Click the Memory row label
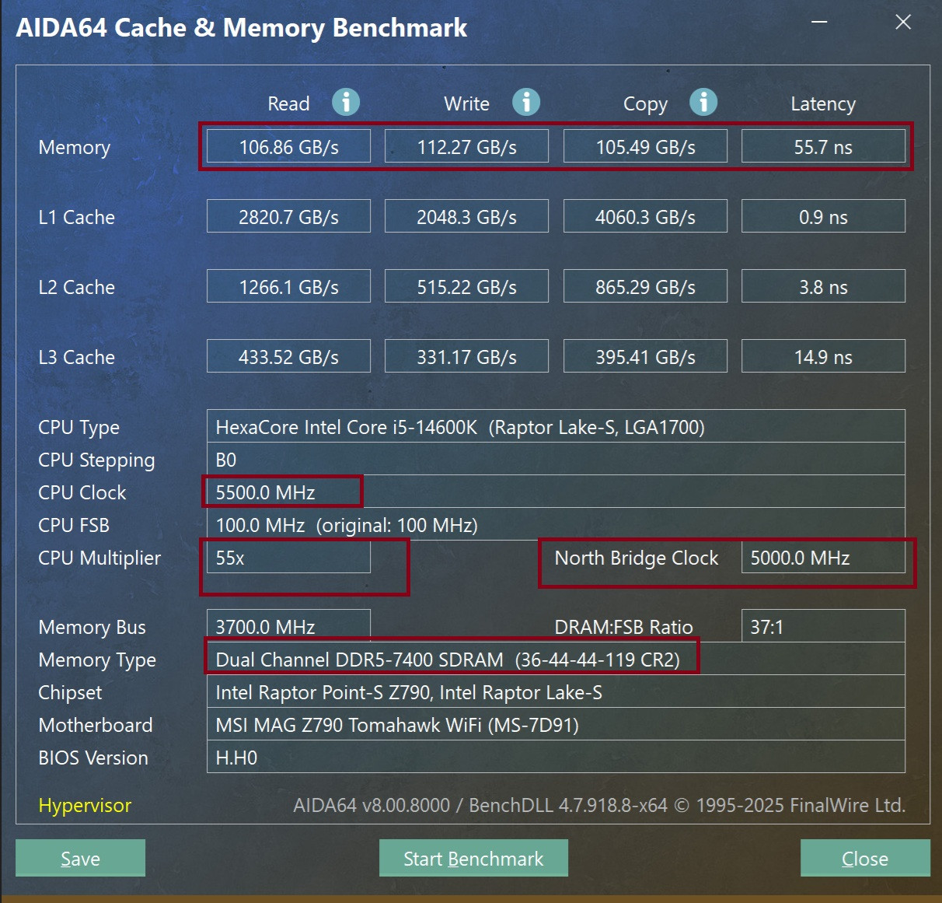942x903 pixels. tap(74, 147)
